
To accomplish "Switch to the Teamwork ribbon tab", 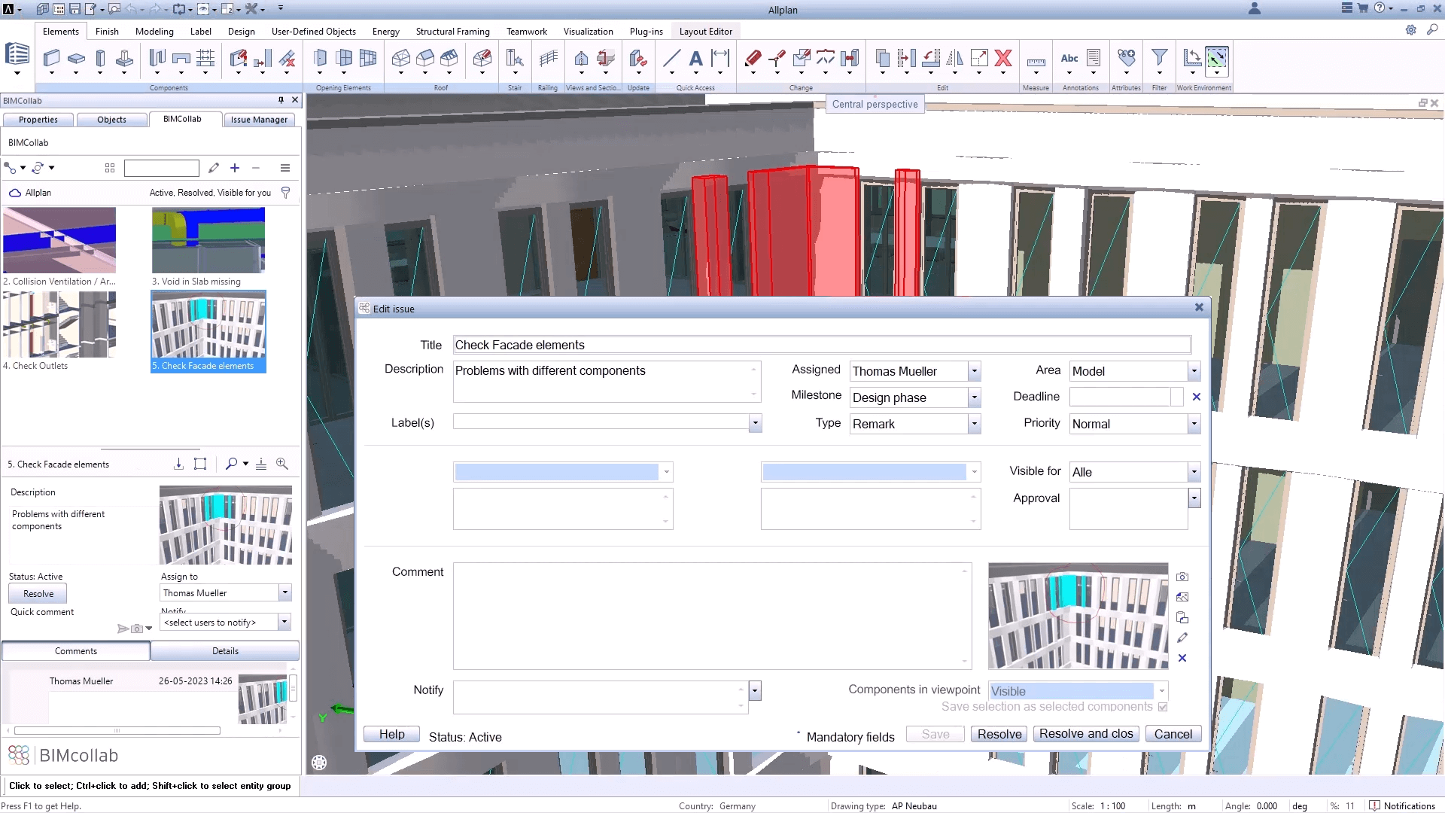I will tap(526, 32).
